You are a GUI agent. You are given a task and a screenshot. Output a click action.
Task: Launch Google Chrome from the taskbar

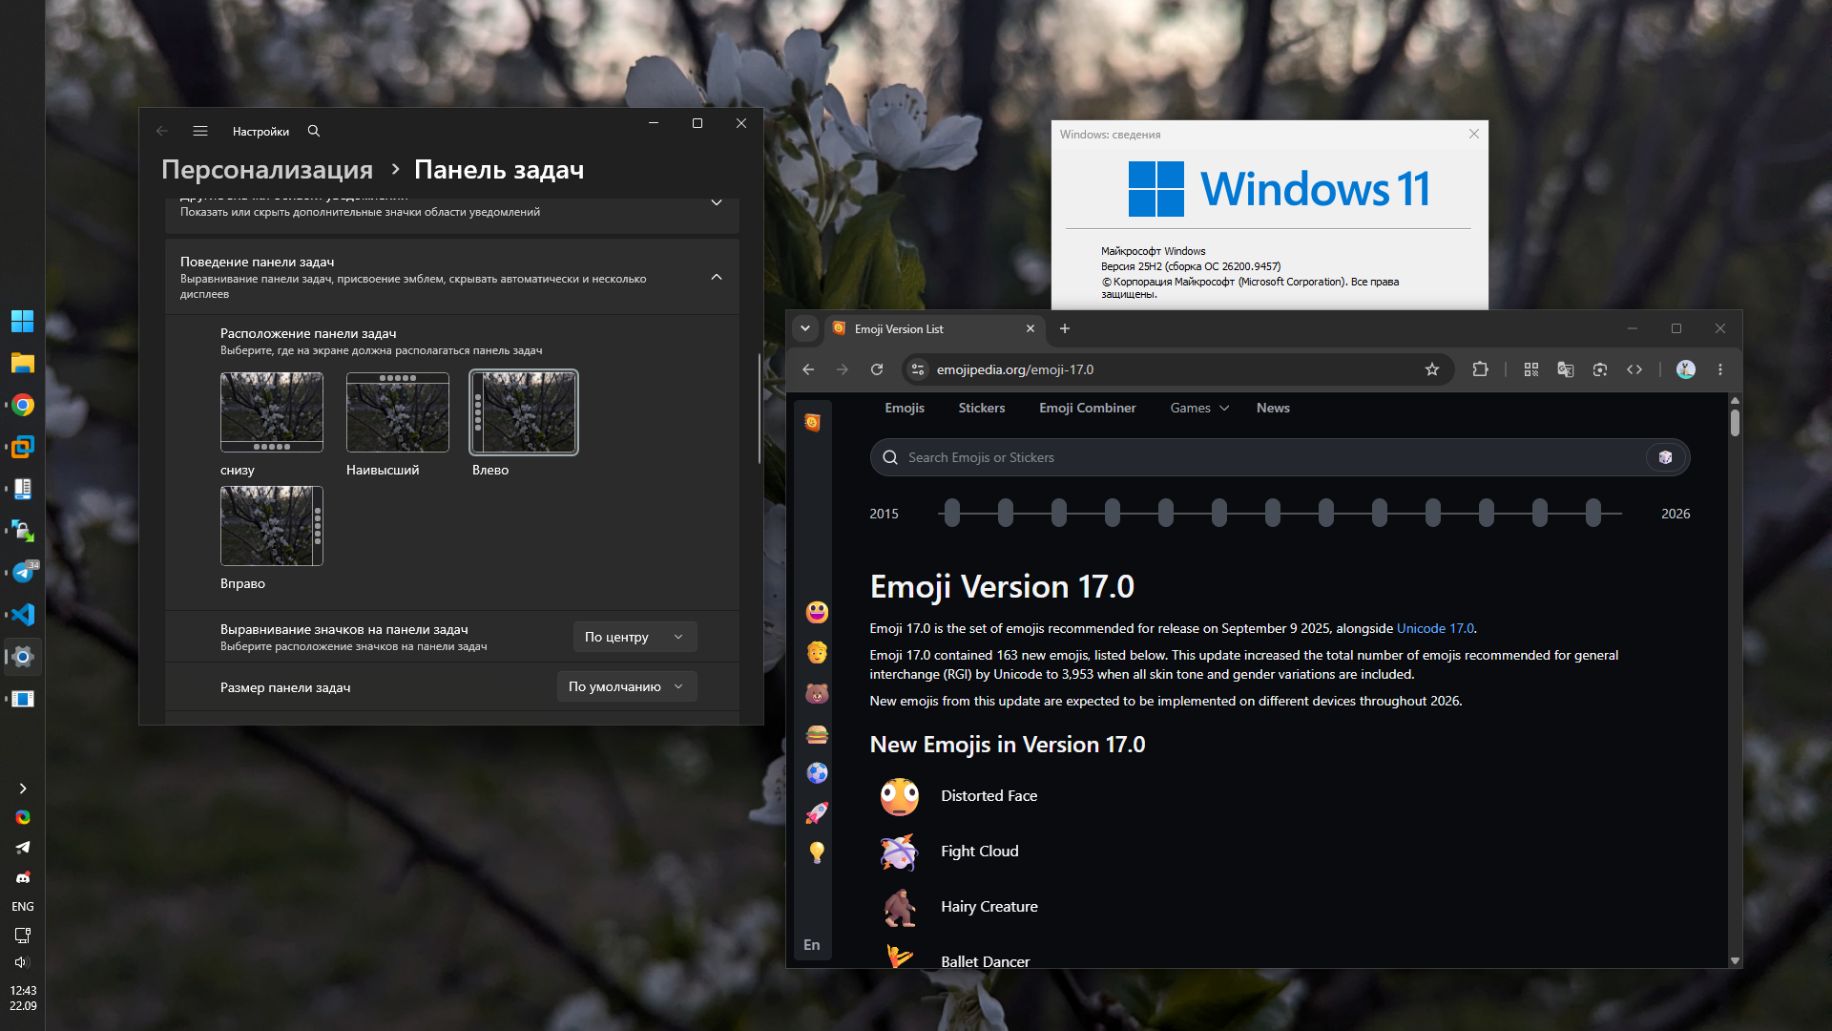pyautogui.click(x=22, y=405)
